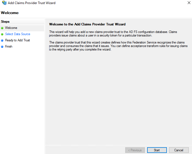Click the disabled Previous button

135,150
